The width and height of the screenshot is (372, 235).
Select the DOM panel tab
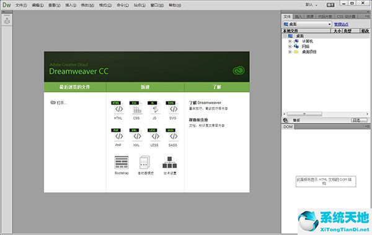pyautogui.click(x=288, y=127)
